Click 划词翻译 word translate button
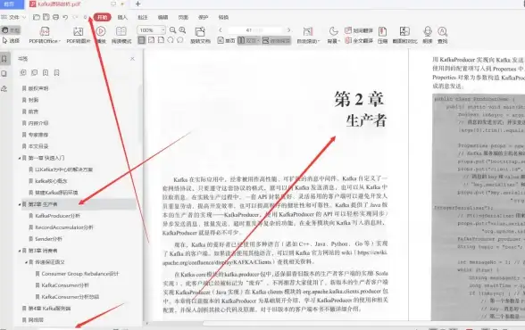The height and width of the screenshot is (330, 525). [x=359, y=30]
